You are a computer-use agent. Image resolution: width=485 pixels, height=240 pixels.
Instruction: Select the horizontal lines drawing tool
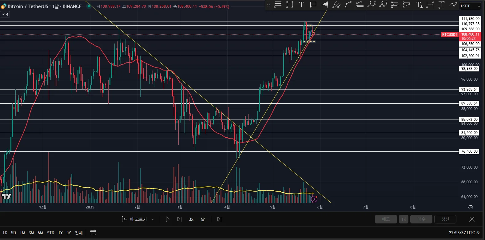(278, 5)
